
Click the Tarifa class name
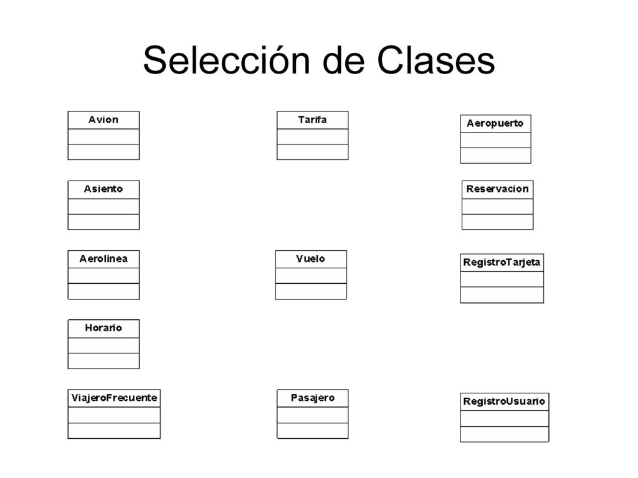[312, 119]
